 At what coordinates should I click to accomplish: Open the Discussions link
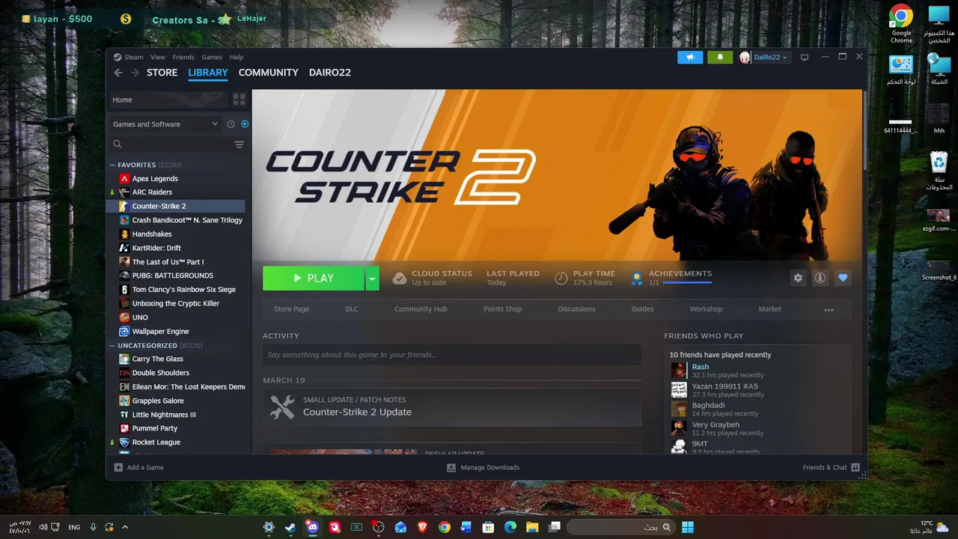click(x=576, y=309)
